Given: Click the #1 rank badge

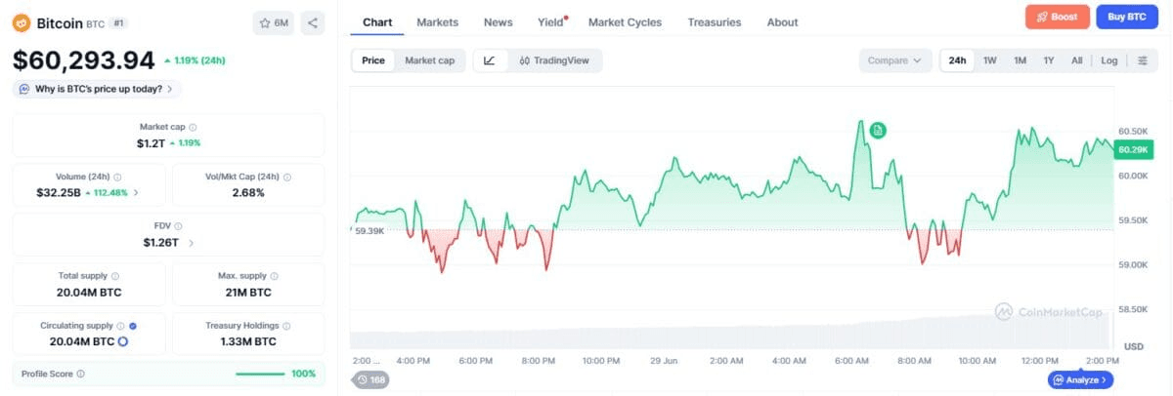Looking at the screenshot, I should click(x=117, y=22).
